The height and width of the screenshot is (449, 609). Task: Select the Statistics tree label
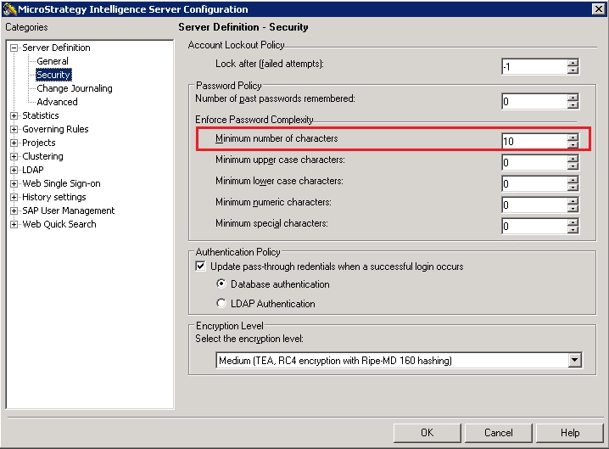pos(41,115)
